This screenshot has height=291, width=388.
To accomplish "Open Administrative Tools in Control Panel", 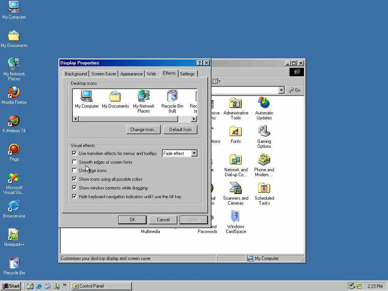I will (x=236, y=109).
